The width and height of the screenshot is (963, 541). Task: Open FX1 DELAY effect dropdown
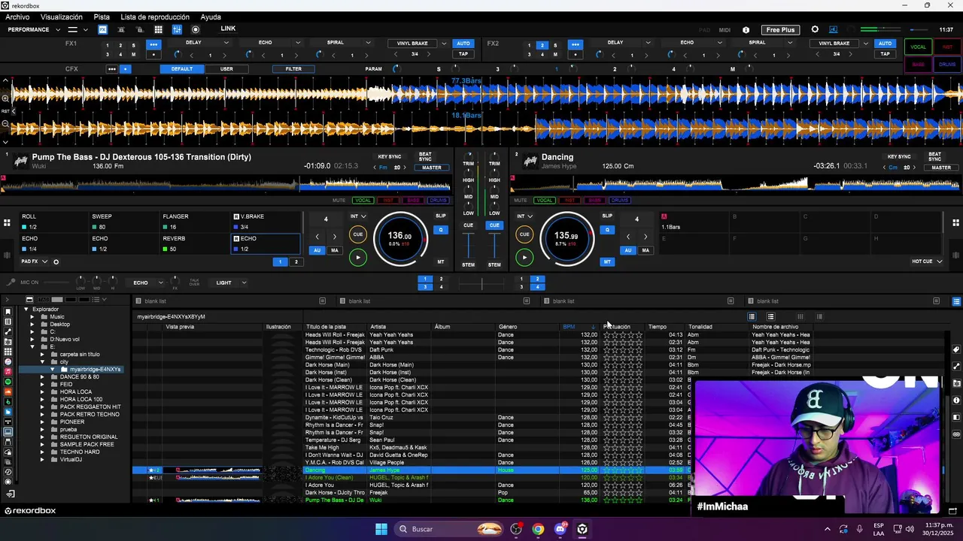coord(227,43)
